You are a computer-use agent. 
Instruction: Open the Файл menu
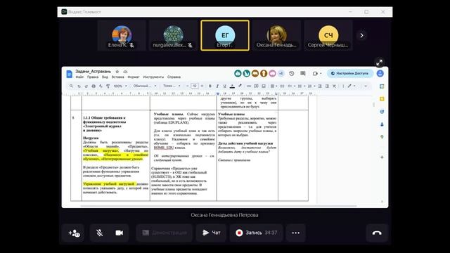coord(79,77)
